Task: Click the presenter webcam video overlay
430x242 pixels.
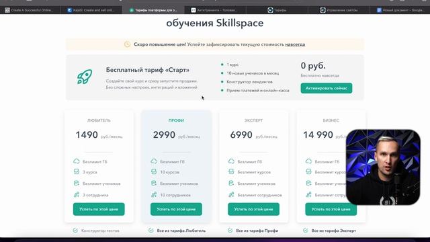Action: point(383,167)
